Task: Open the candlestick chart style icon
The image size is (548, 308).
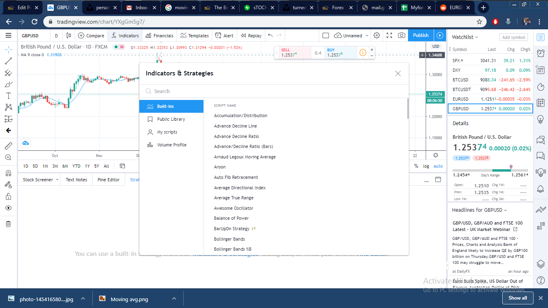Action: coord(69,35)
